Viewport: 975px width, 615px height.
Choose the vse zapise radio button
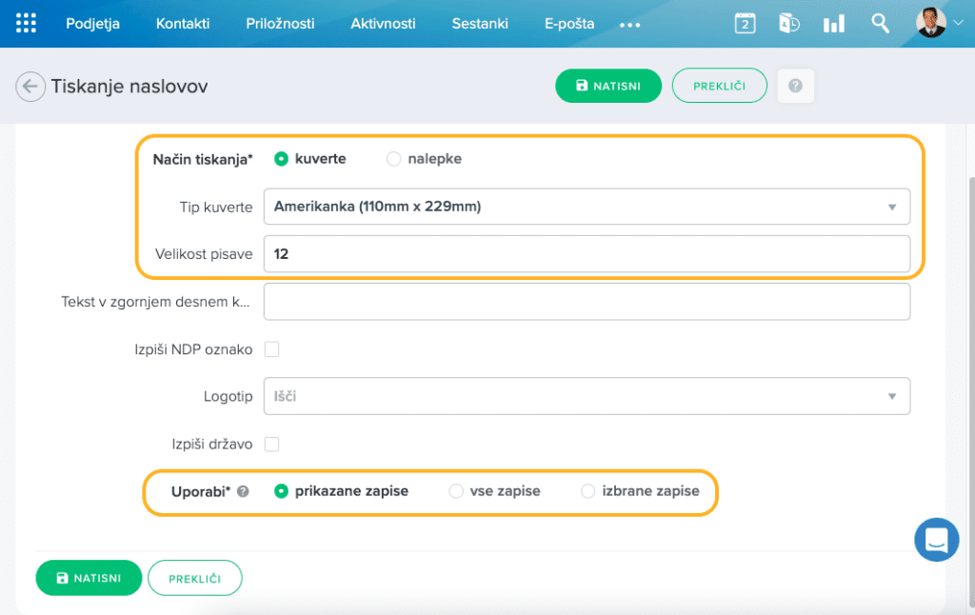[456, 491]
